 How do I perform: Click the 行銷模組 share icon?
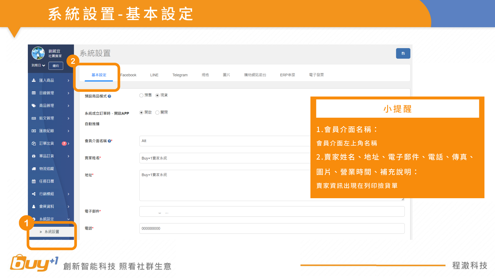click(34, 194)
